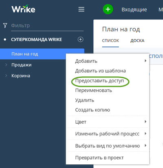This screenshot has width=163, height=168.
Task: Open Входящие in the top bar
Action: point(134,9)
